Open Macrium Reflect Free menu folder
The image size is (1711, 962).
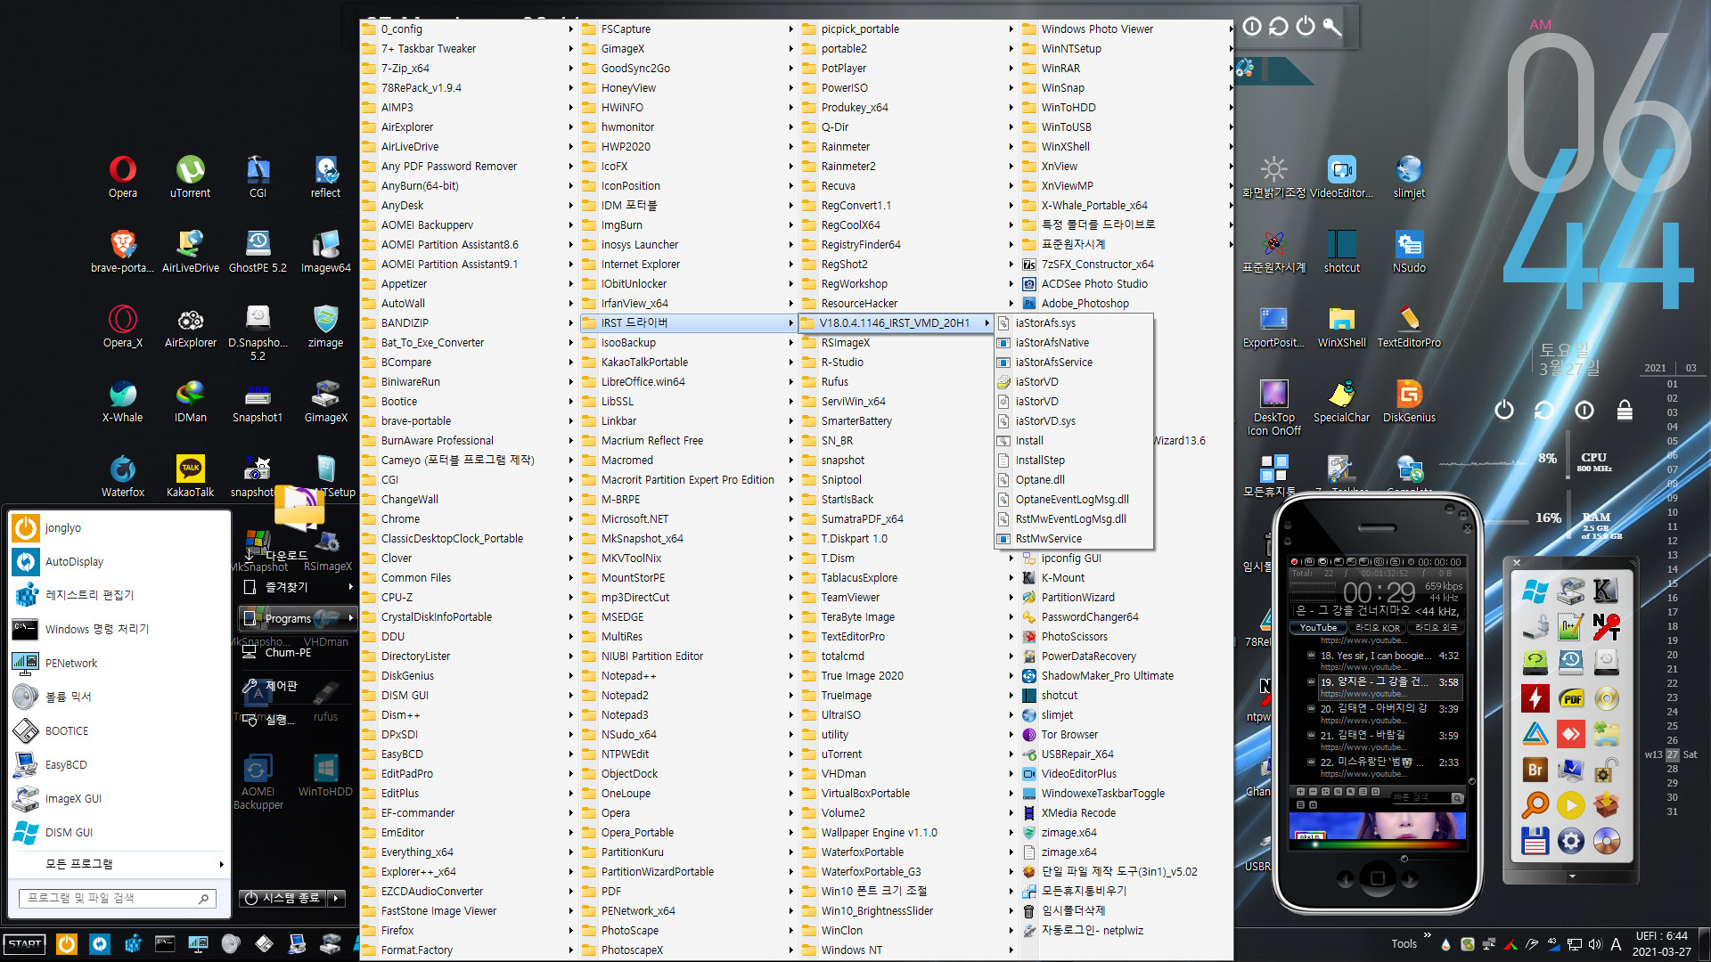[688, 440]
